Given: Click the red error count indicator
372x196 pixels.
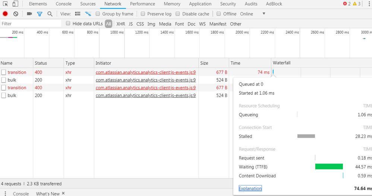Looking at the screenshot, I should click(347, 4).
